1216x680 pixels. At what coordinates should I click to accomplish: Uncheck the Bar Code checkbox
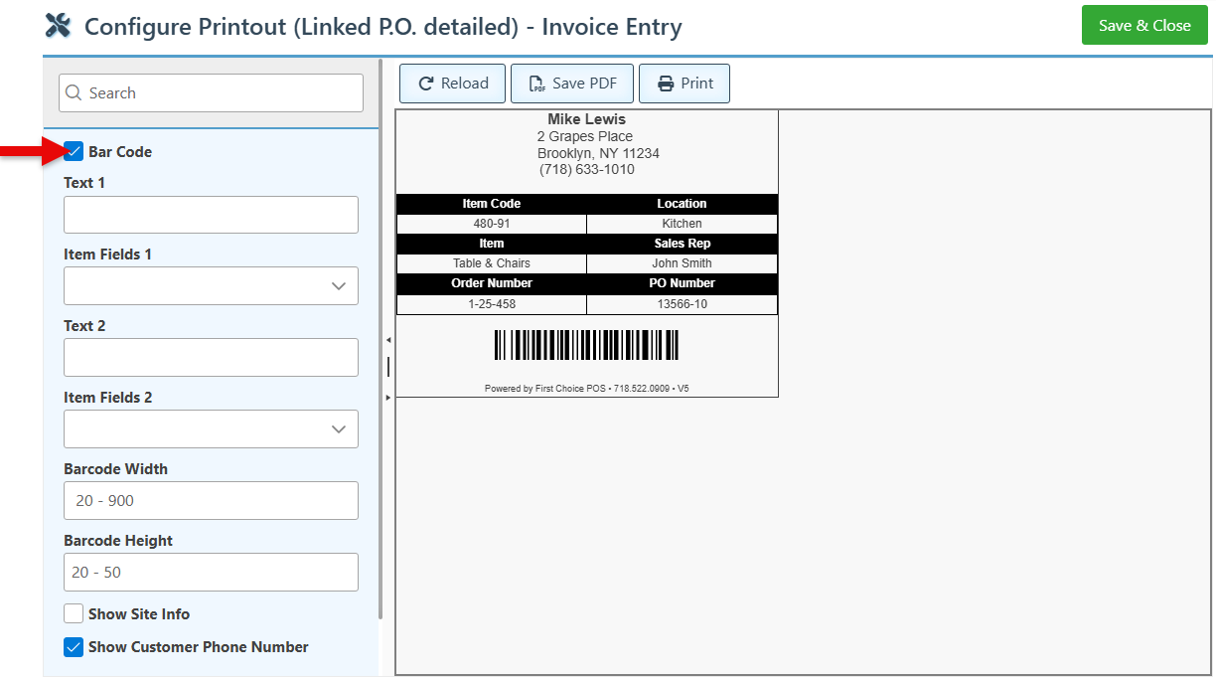pyautogui.click(x=74, y=152)
